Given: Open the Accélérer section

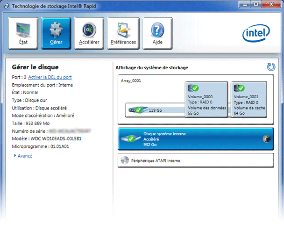Looking at the screenshot, I should tap(89, 34).
